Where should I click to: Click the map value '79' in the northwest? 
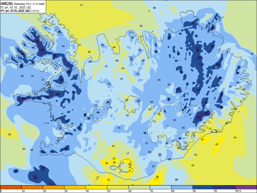tap(52, 17)
